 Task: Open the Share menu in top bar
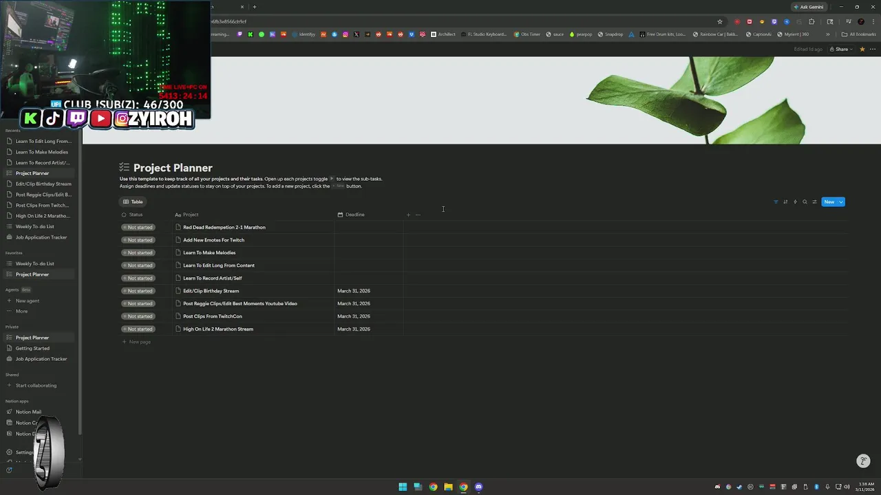coord(841,49)
